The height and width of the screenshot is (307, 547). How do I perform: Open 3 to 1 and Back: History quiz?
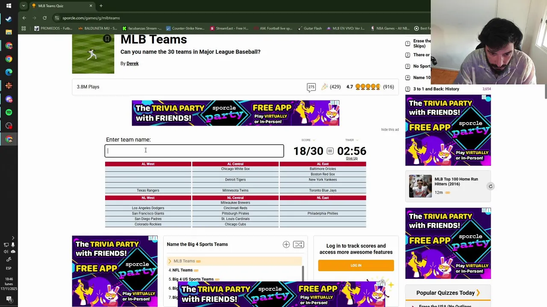(436, 89)
